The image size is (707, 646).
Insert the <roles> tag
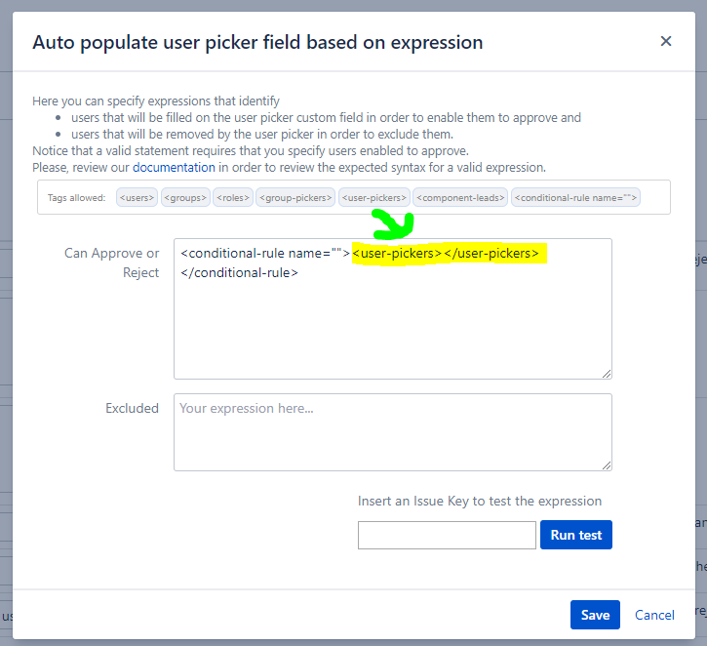(232, 198)
